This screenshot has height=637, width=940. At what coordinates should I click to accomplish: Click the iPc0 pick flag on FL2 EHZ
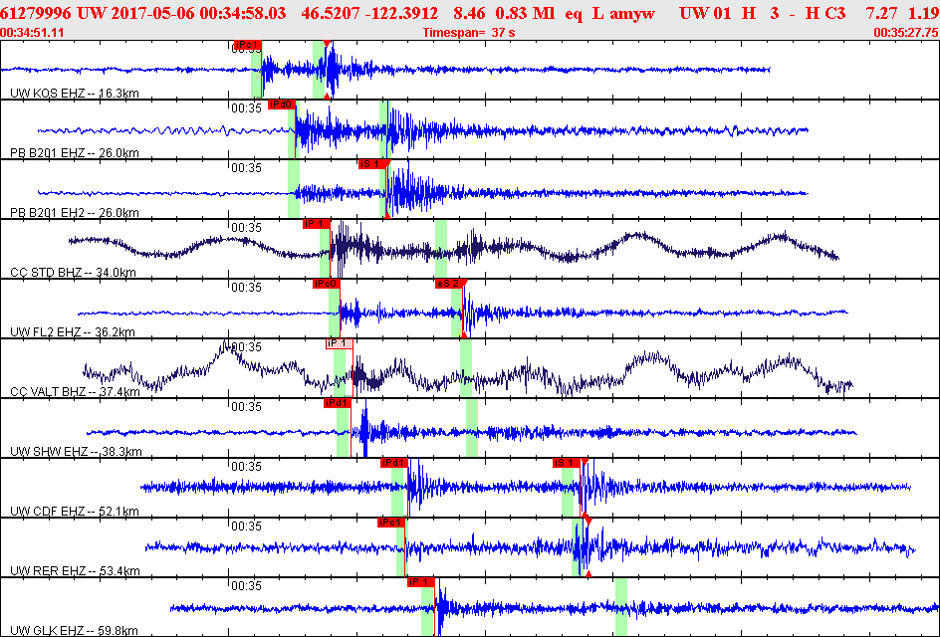pyautogui.click(x=327, y=284)
